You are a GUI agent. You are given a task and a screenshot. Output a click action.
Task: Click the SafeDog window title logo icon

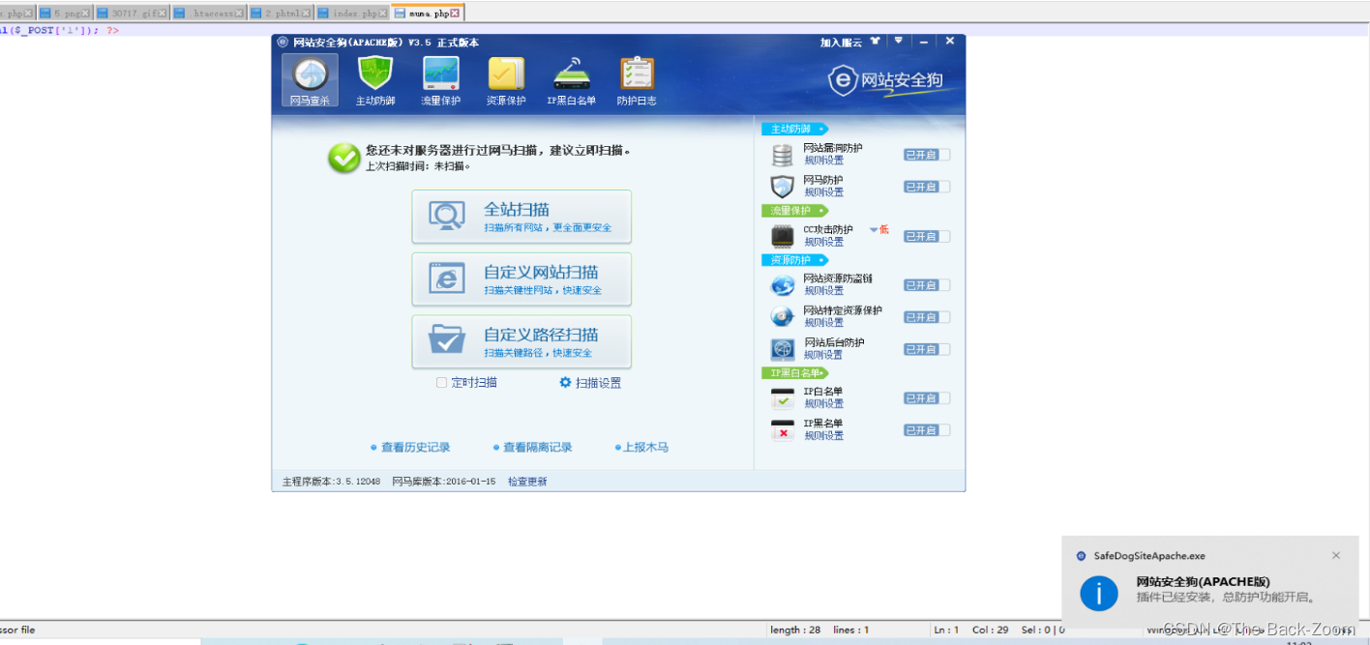coord(283,42)
